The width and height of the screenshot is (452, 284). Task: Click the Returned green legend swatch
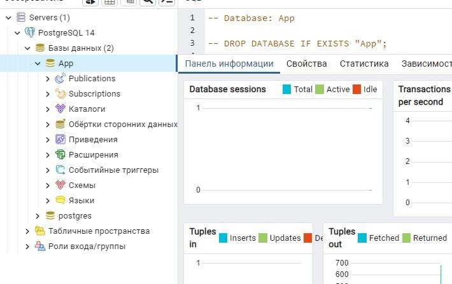coord(406,238)
